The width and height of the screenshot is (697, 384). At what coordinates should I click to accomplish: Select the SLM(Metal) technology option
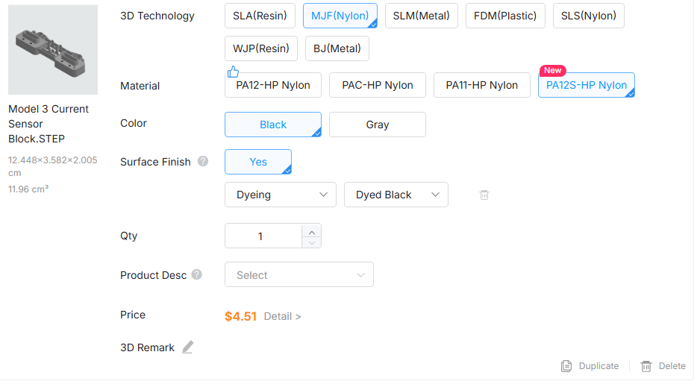pyautogui.click(x=421, y=16)
